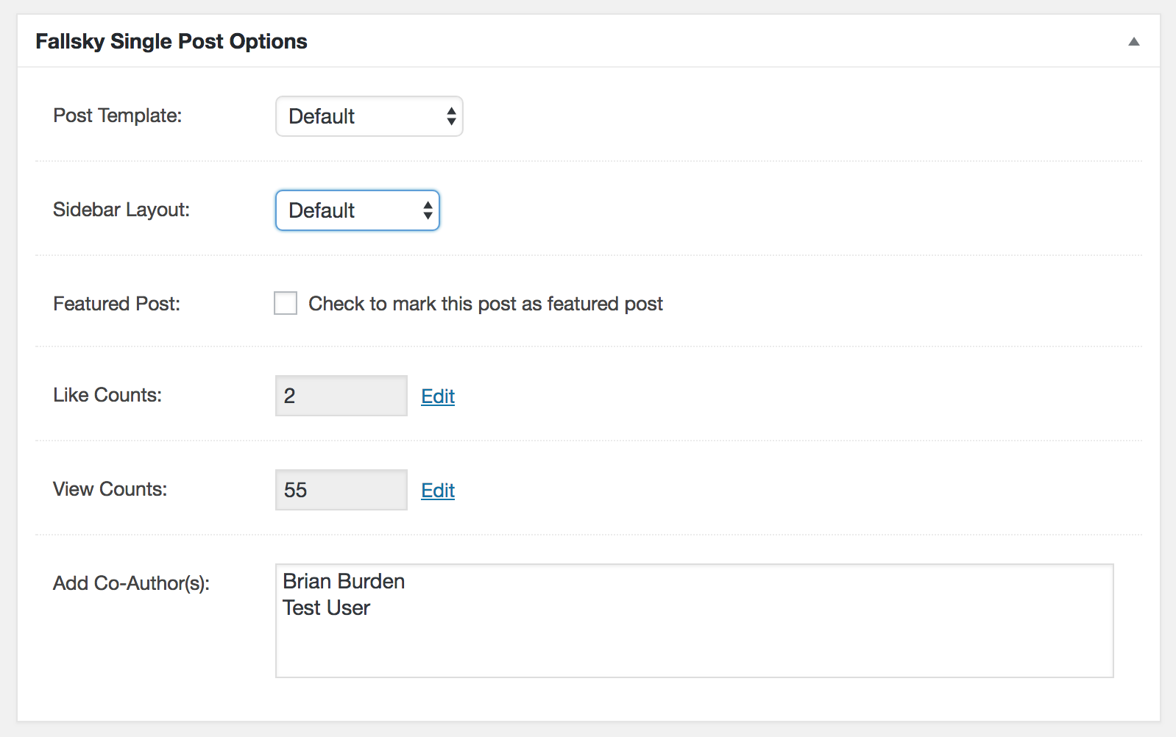
Task: Click the View Counts value field
Action: [340, 489]
